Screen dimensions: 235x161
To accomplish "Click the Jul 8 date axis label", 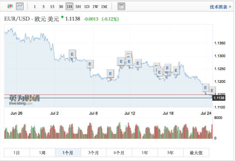I will click(x=94, y=113).
